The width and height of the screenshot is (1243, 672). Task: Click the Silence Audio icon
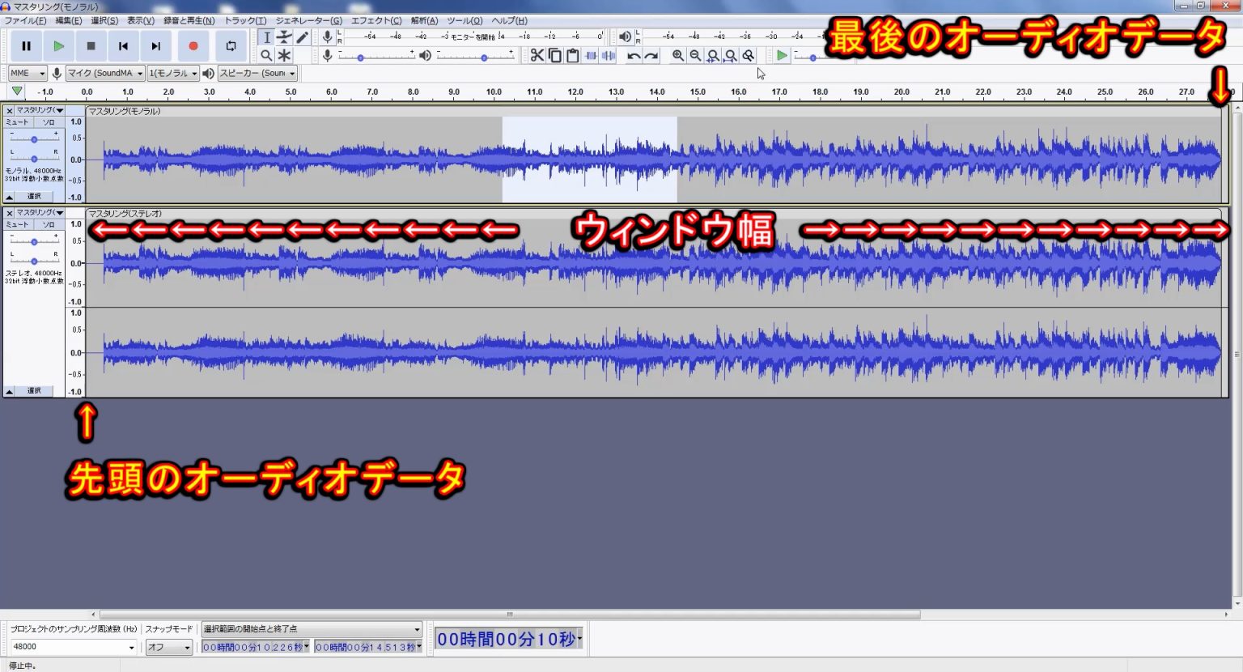pyautogui.click(x=609, y=55)
